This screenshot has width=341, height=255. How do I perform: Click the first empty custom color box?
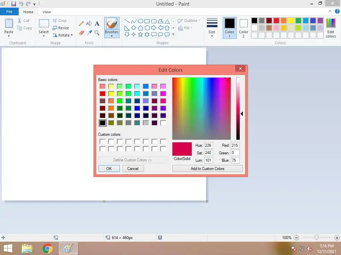103,141
